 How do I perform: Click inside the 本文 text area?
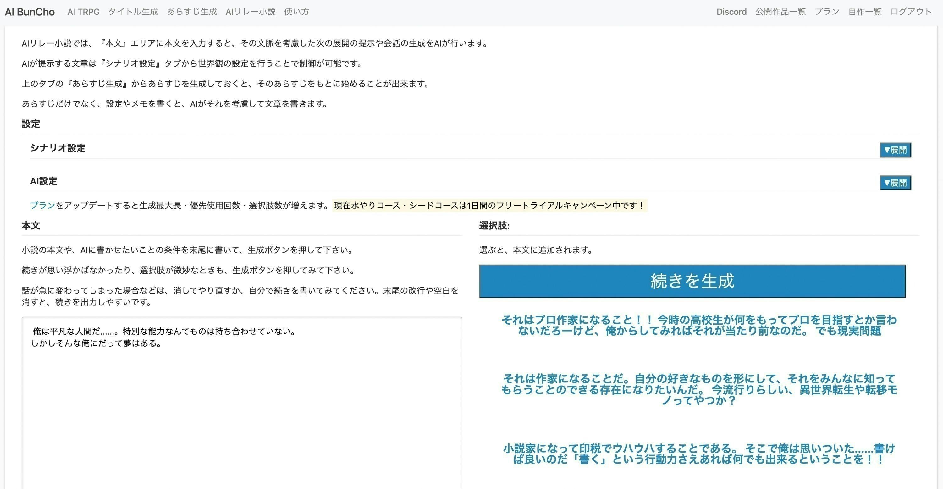pos(242,403)
